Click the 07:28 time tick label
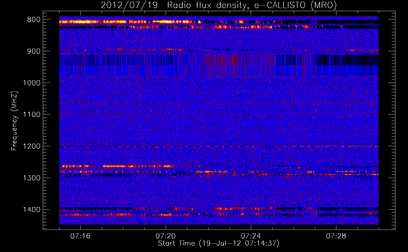Image resolution: width=408 pixels, height=252 pixels. [336, 236]
